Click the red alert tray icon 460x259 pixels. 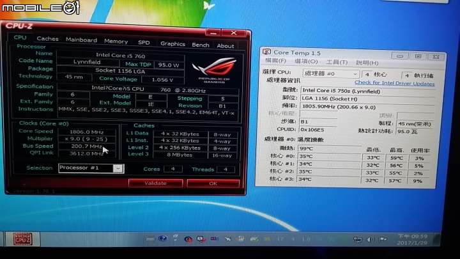pos(188,239)
